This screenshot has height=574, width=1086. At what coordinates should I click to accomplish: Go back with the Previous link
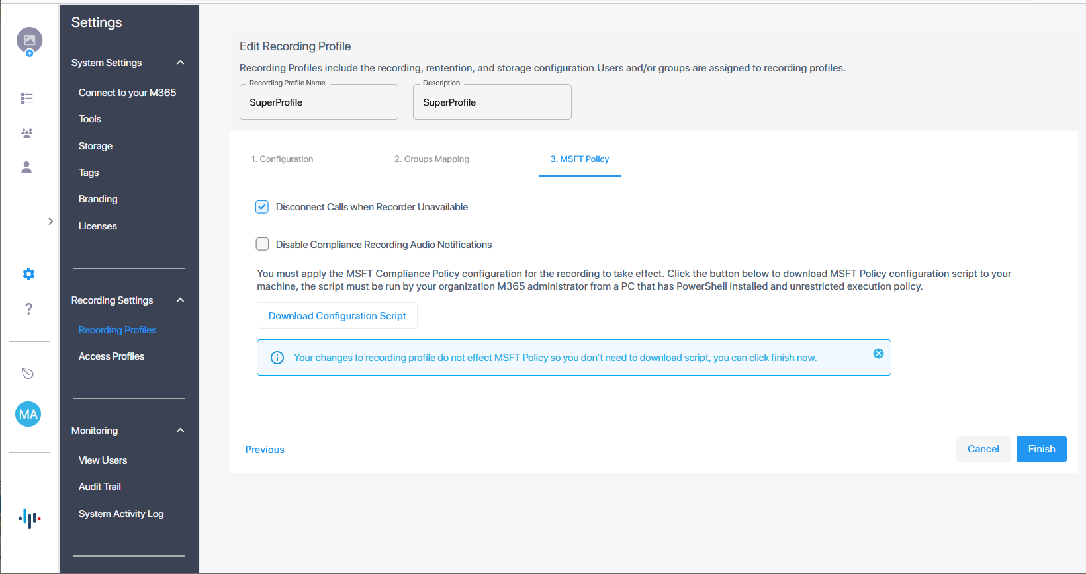(265, 450)
